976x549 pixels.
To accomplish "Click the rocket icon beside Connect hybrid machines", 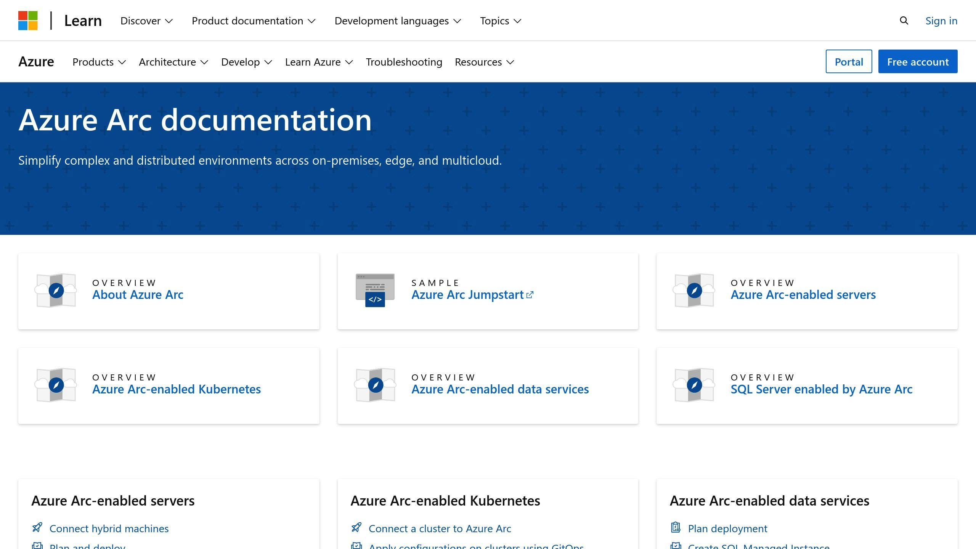I will coord(37,528).
